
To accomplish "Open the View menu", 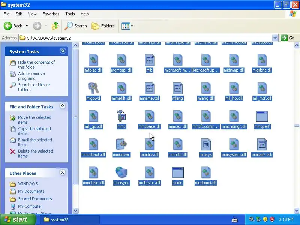I will point(32,14).
